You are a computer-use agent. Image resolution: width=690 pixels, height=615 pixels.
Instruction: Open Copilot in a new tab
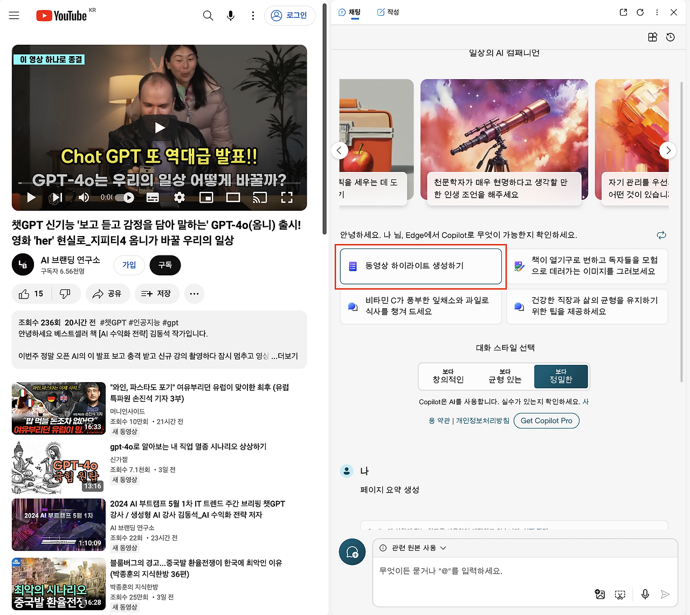tap(624, 12)
